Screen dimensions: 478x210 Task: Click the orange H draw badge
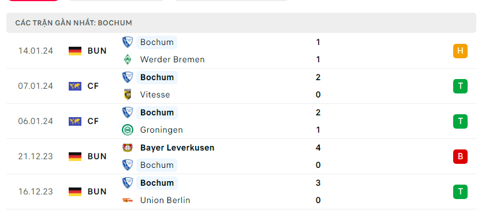pos(460,51)
